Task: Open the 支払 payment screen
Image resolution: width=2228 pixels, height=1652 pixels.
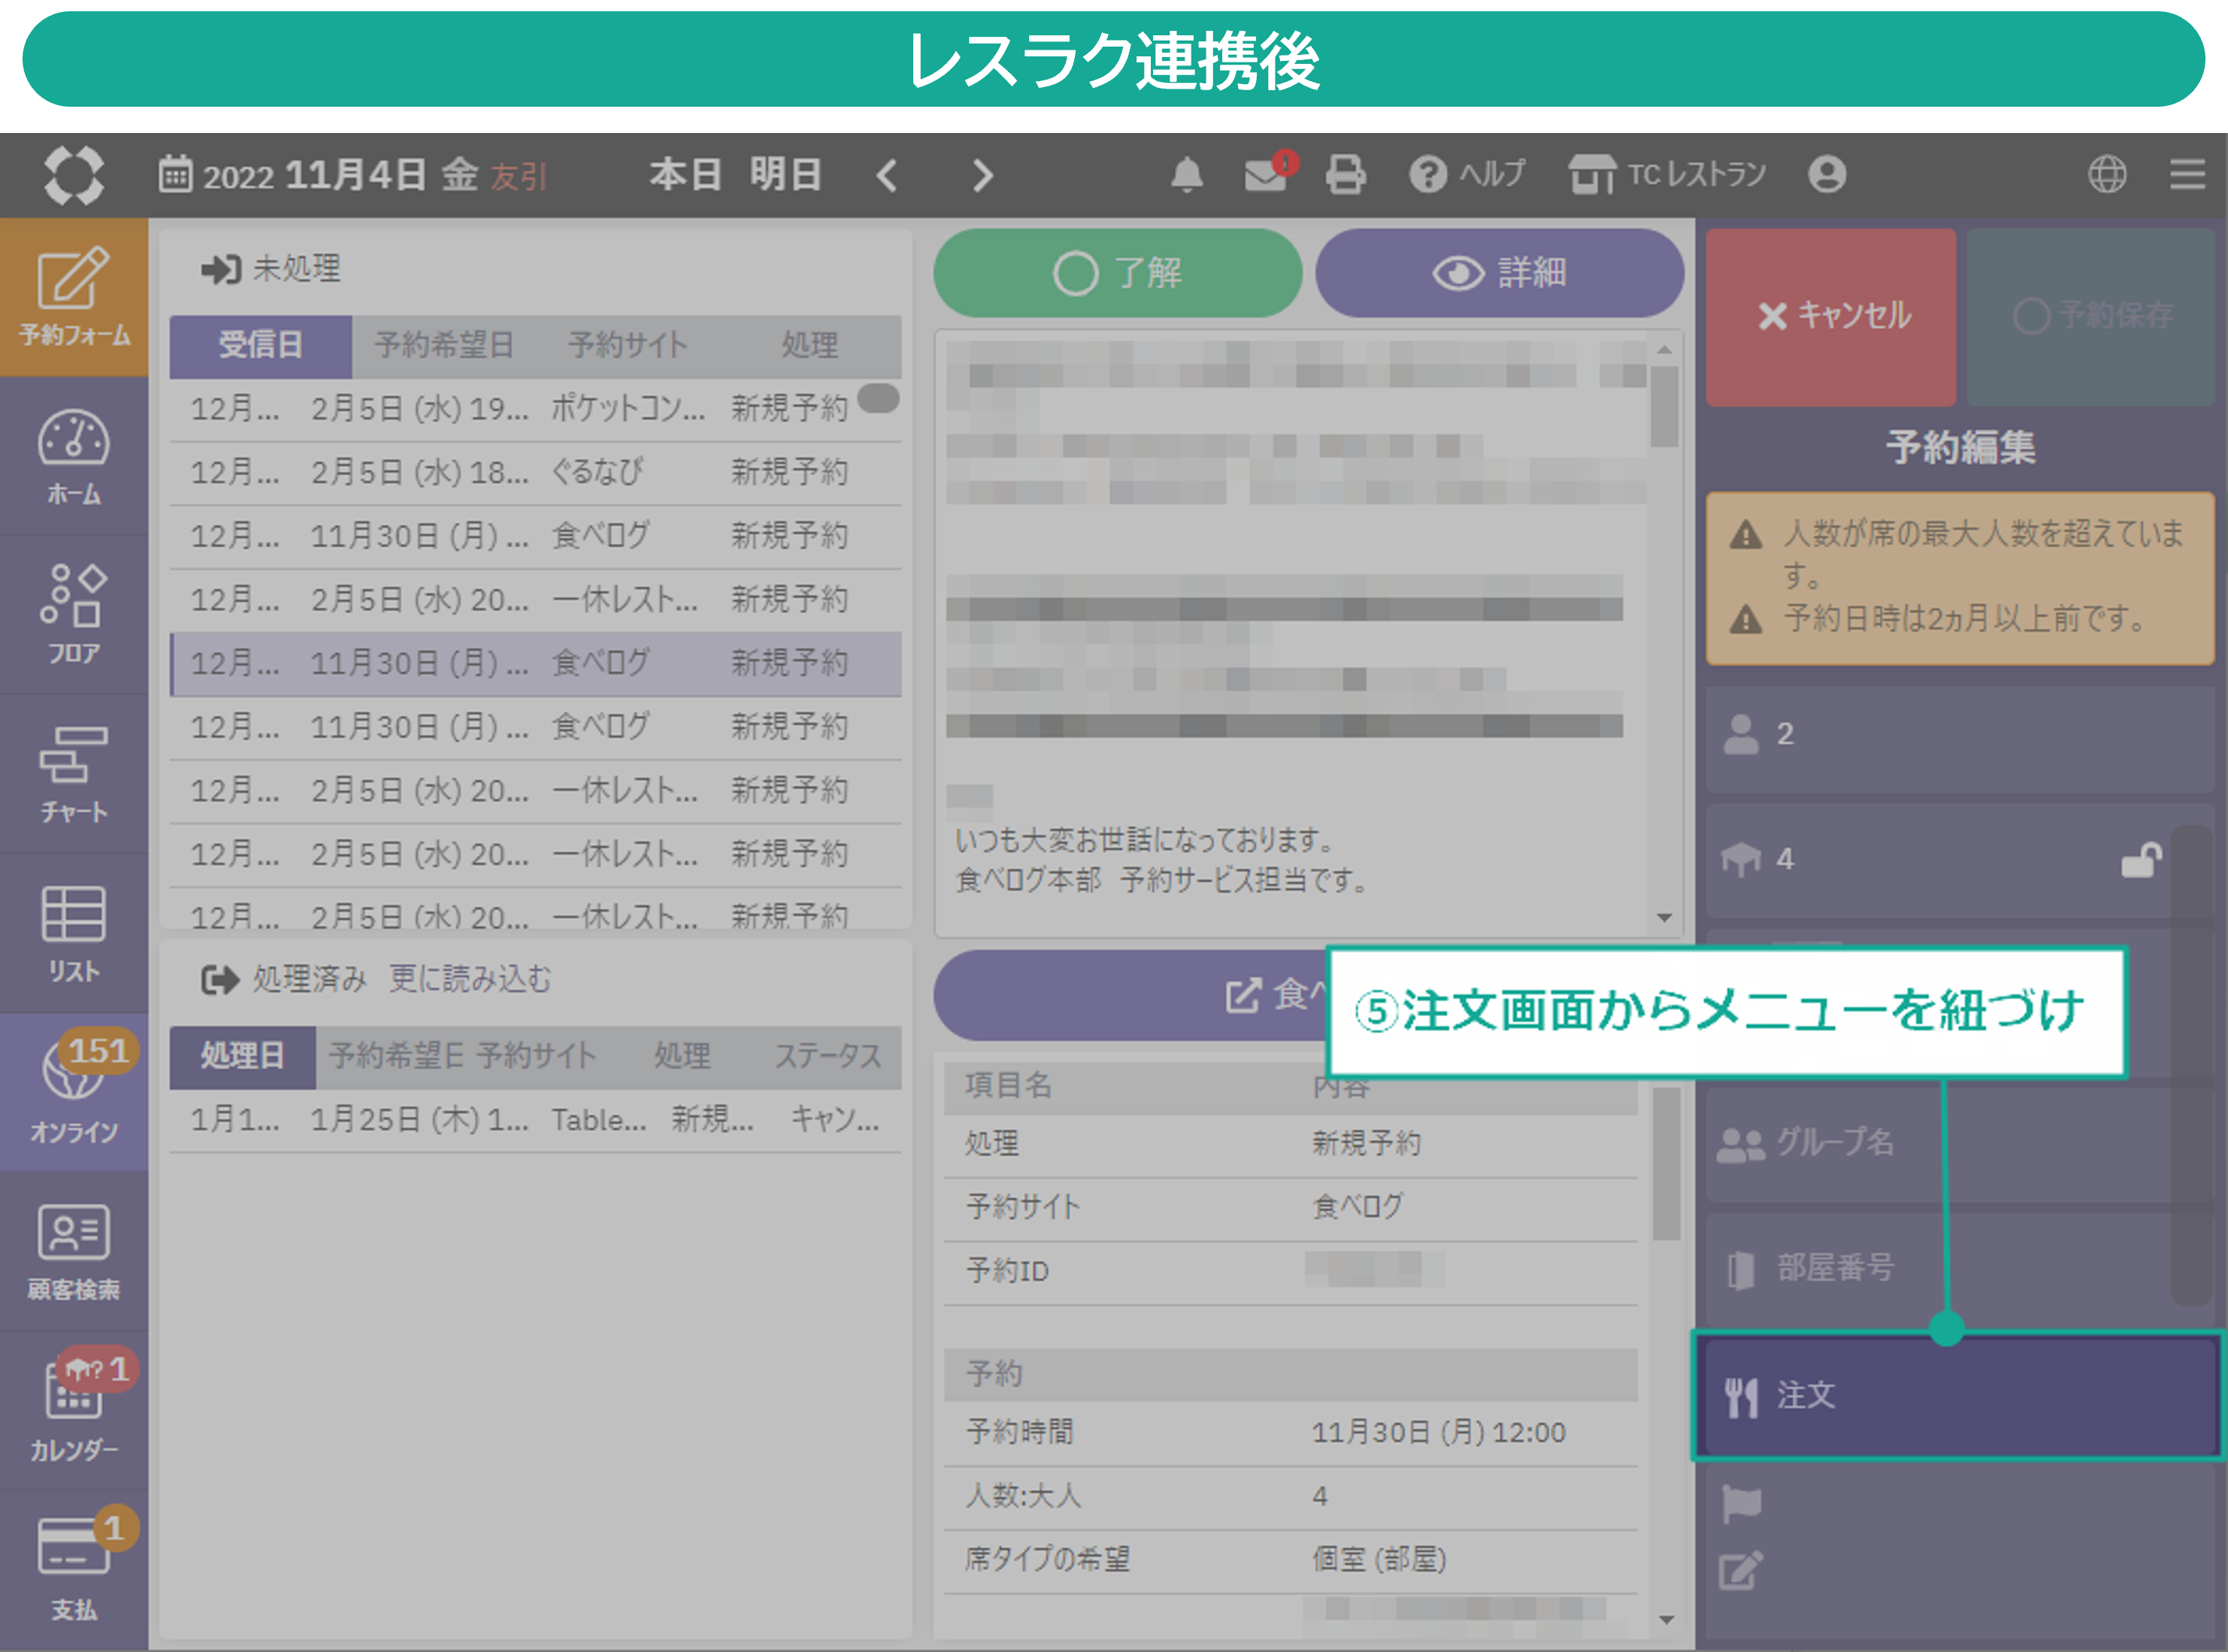Action: tap(74, 1569)
